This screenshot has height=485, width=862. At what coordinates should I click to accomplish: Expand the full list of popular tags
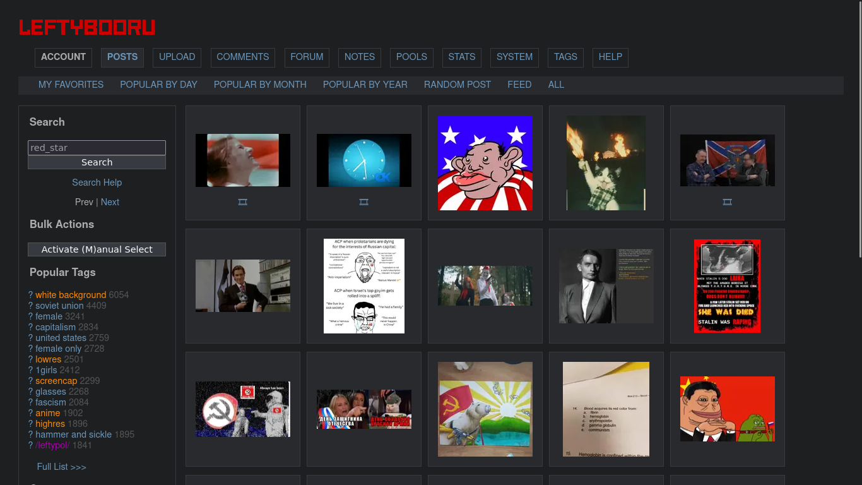pyautogui.click(x=61, y=467)
